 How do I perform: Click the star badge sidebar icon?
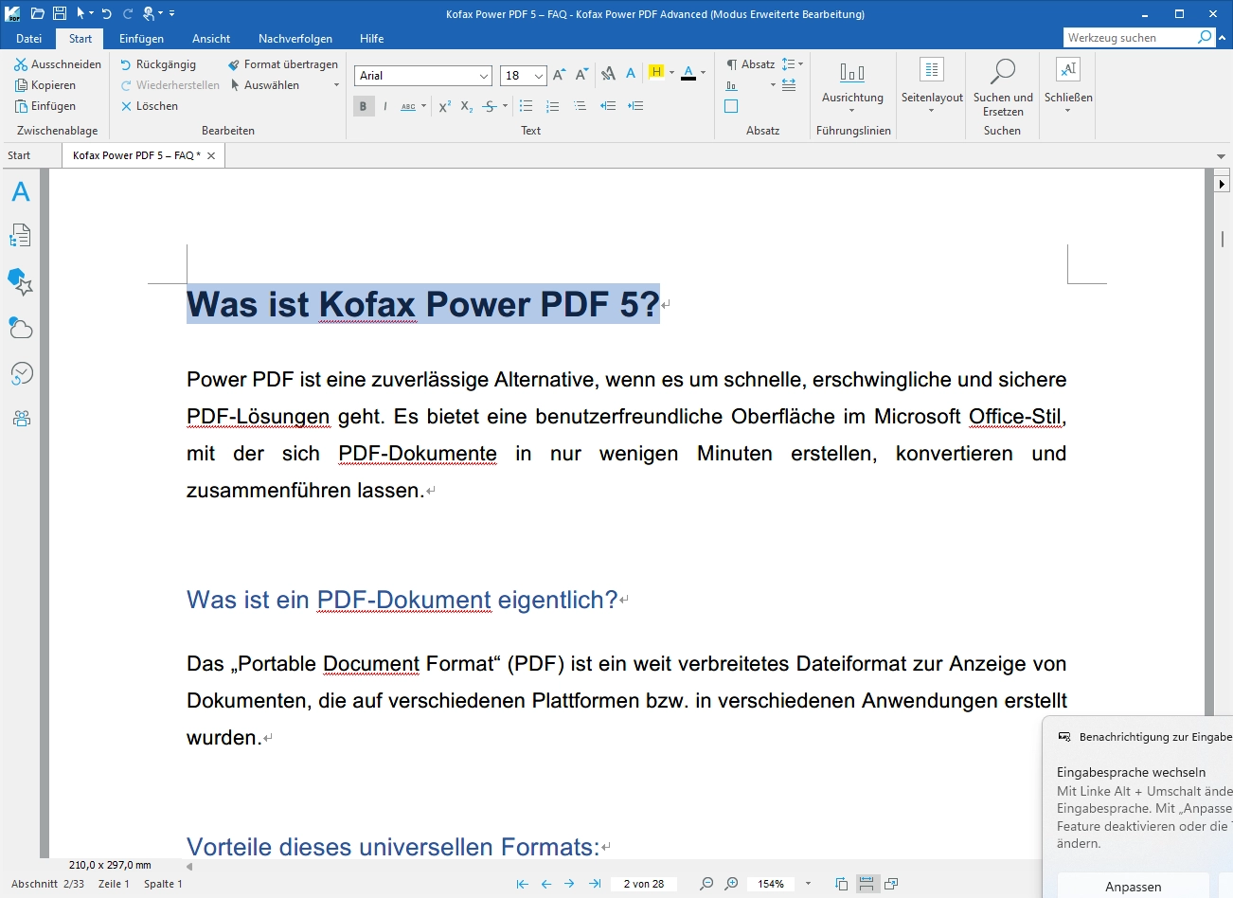point(21,281)
